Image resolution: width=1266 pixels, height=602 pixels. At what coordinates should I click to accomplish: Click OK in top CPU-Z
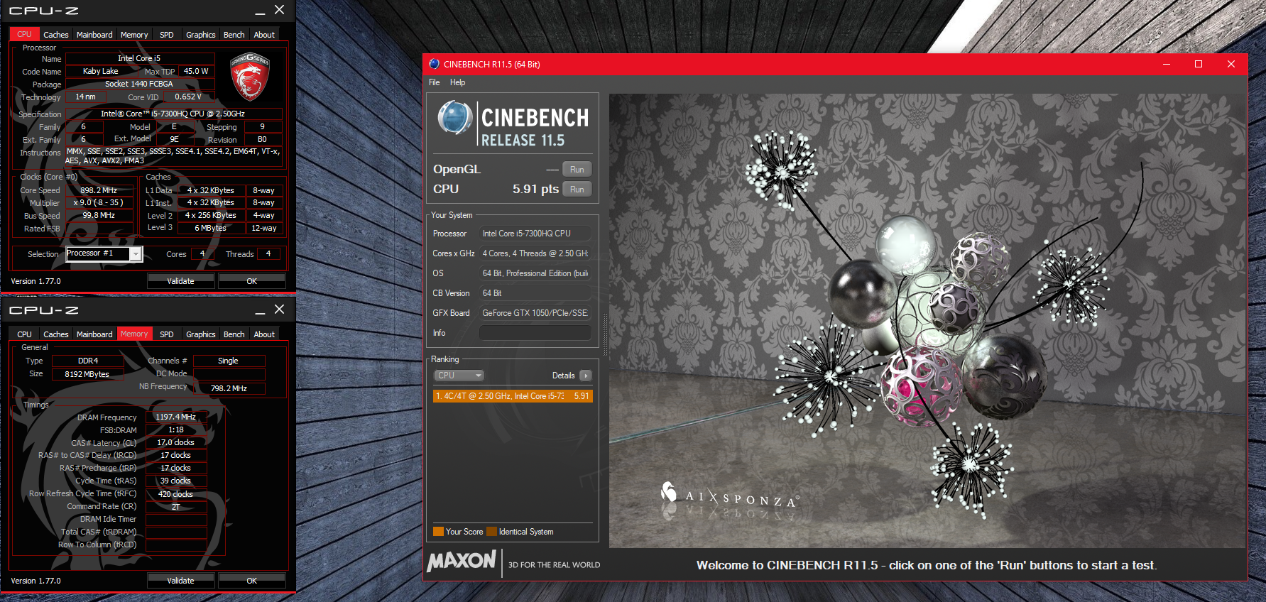pyautogui.click(x=251, y=281)
